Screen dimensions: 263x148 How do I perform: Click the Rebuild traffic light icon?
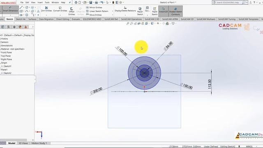click(x=113, y=2)
